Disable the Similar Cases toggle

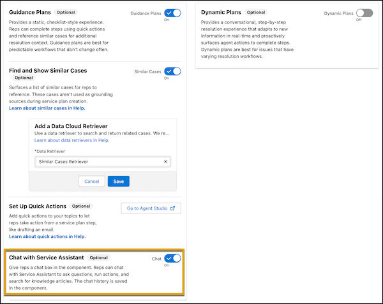pyautogui.click(x=172, y=71)
